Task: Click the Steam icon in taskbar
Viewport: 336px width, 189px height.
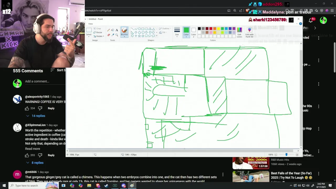Action: pyautogui.click(x=106, y=186)
